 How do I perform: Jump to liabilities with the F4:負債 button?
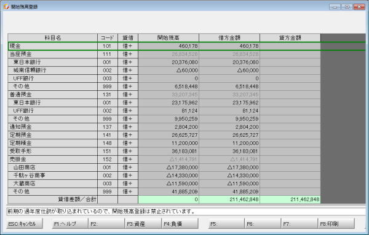point(180,224)
